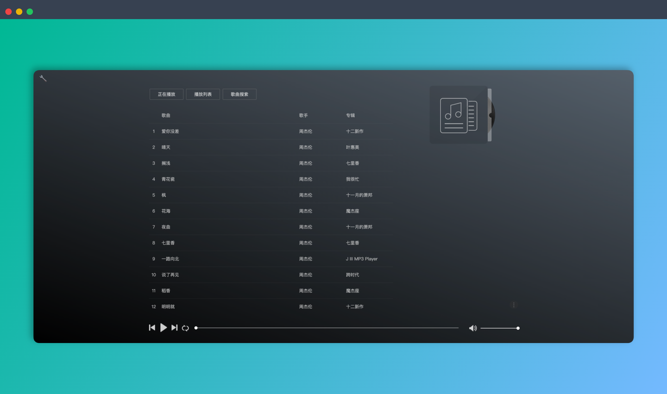Select the song 晴天
The height and width of the screenshot is (394, 667).
point(166,147)
